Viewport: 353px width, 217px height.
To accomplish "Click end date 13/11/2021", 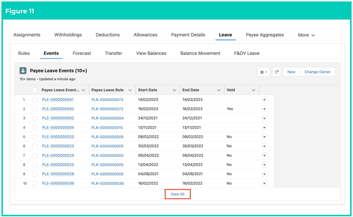I will tap(191, 128).
